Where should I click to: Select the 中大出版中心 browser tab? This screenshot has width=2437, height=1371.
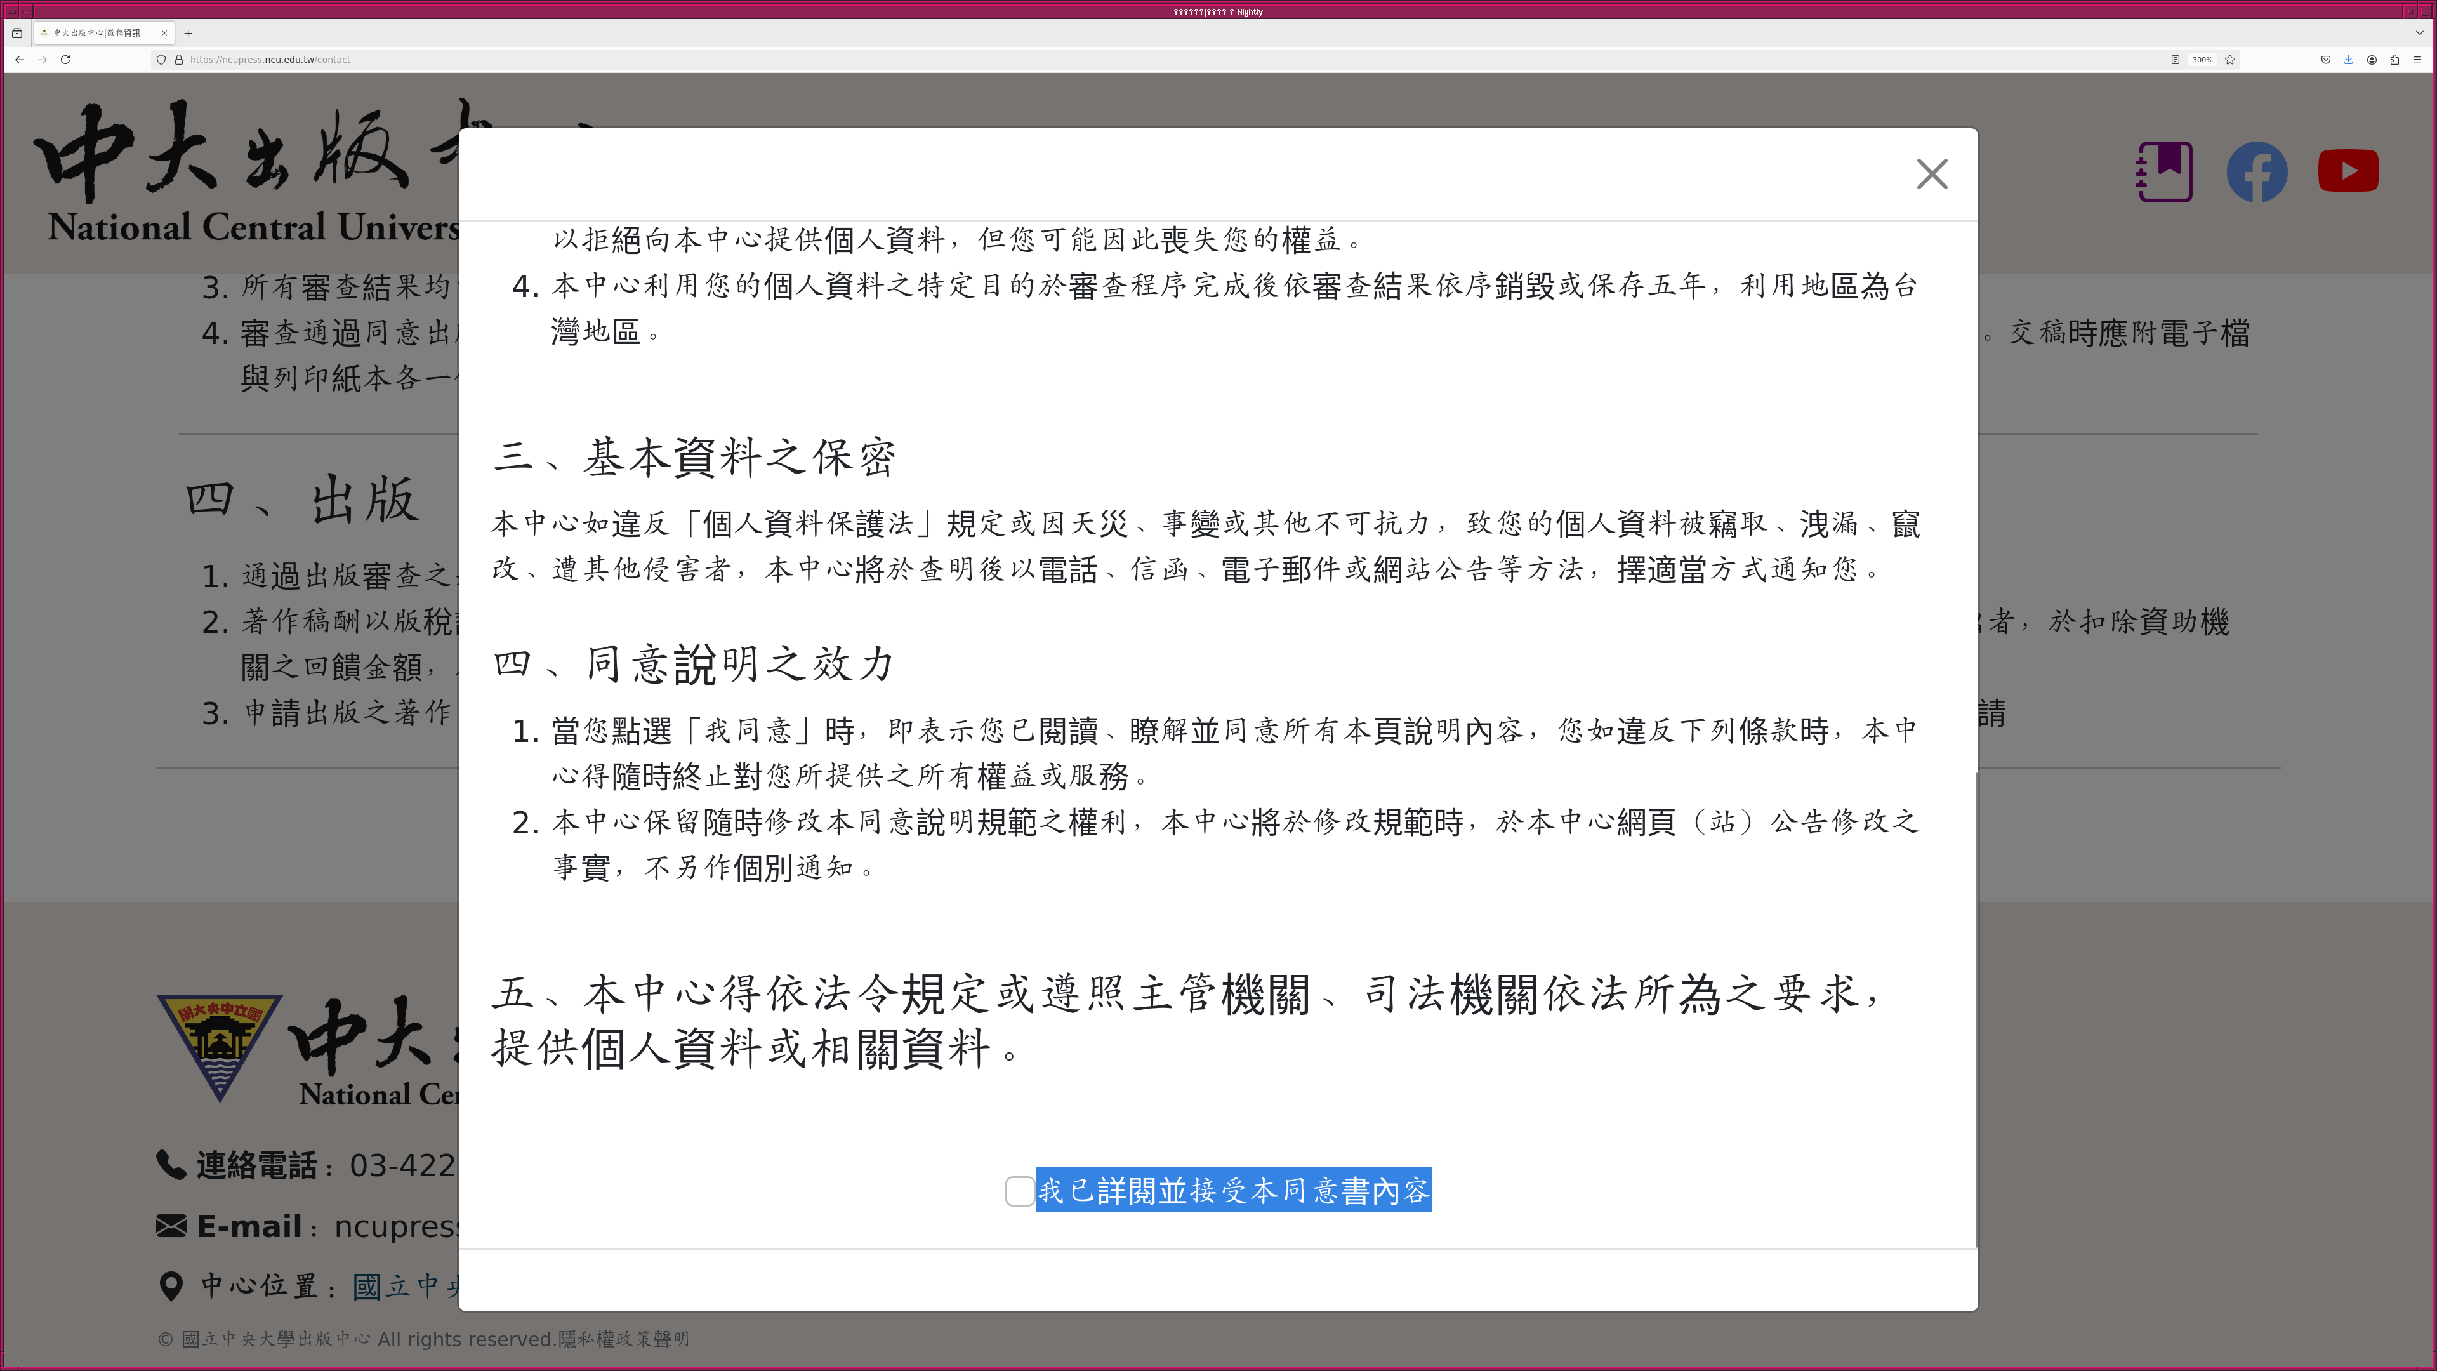(96, 33)
